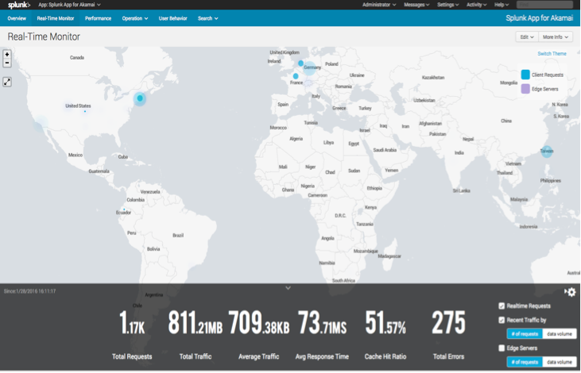Click the request dot over France
Screen dimensions: 581x373
(296, 76)
